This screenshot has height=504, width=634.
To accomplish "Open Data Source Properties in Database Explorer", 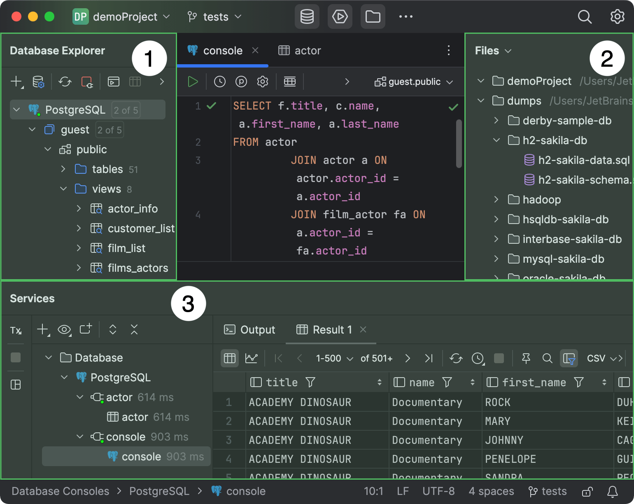I will pos(38,82).
